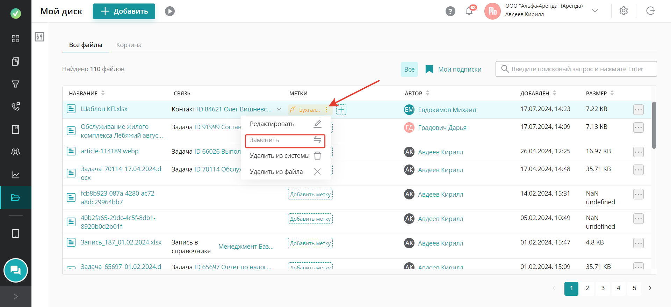
Task: Open task ID 91999 link
Action: coord(217,127)
